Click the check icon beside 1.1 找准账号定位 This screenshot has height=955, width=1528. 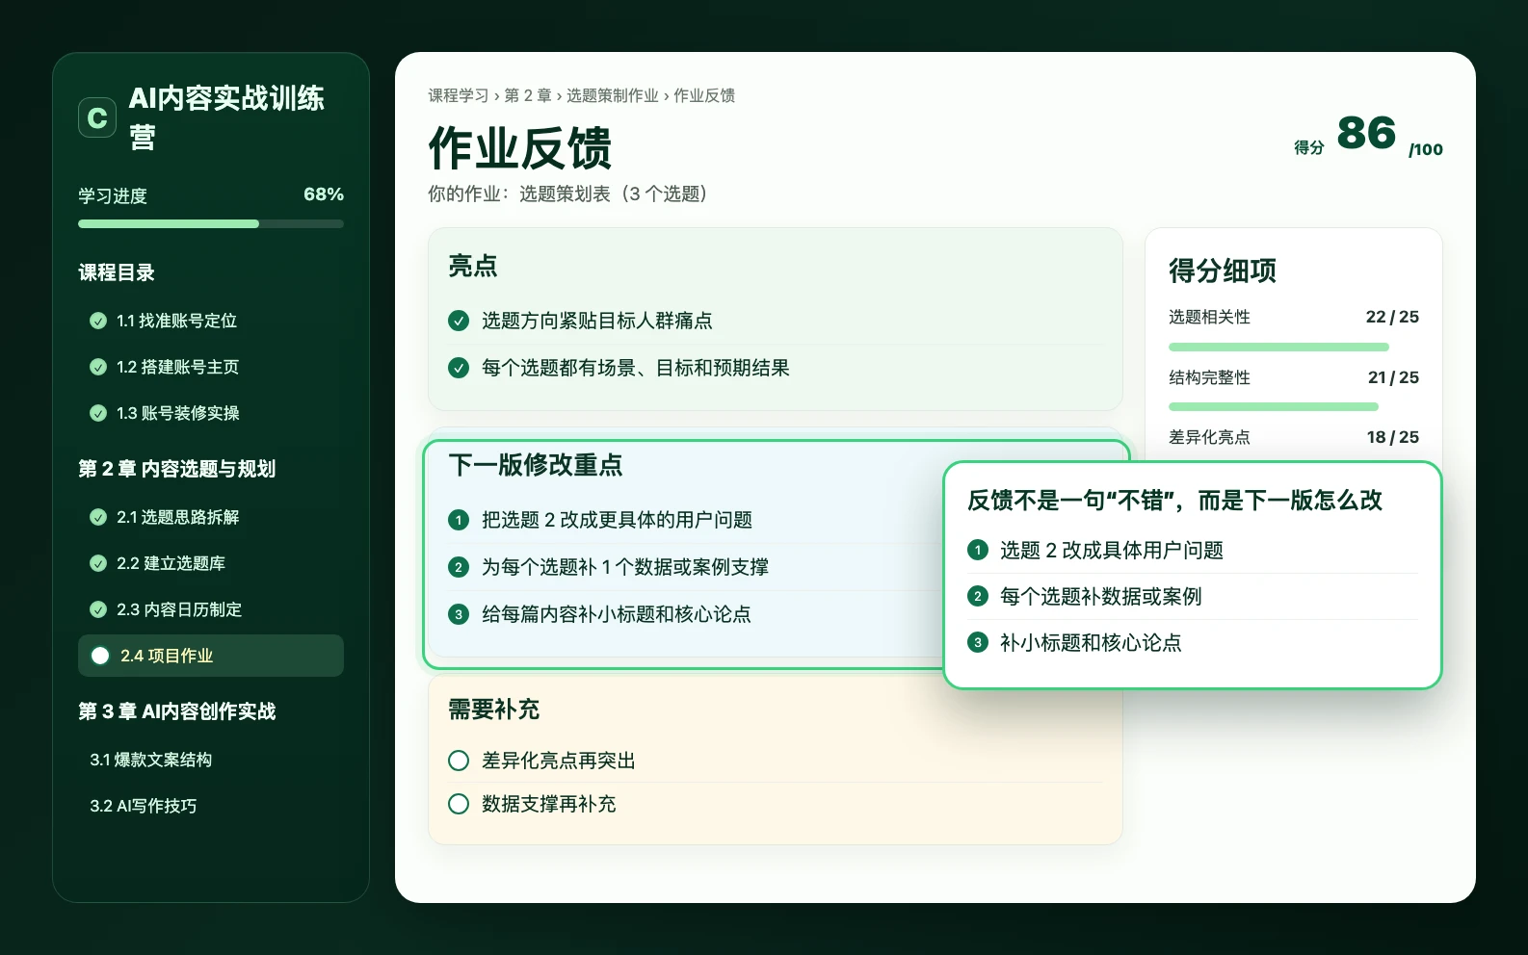point(98,321)
